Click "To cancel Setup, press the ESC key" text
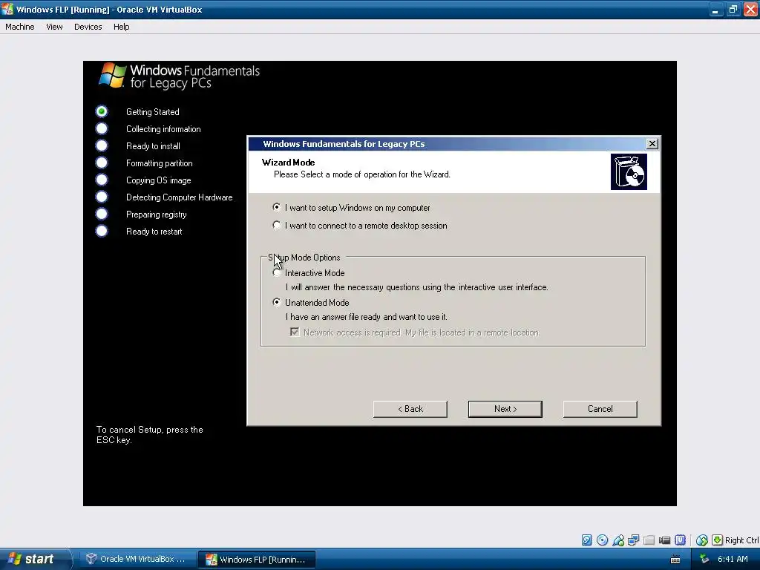Screen dimensions: 760x570 tap(150, 435)
